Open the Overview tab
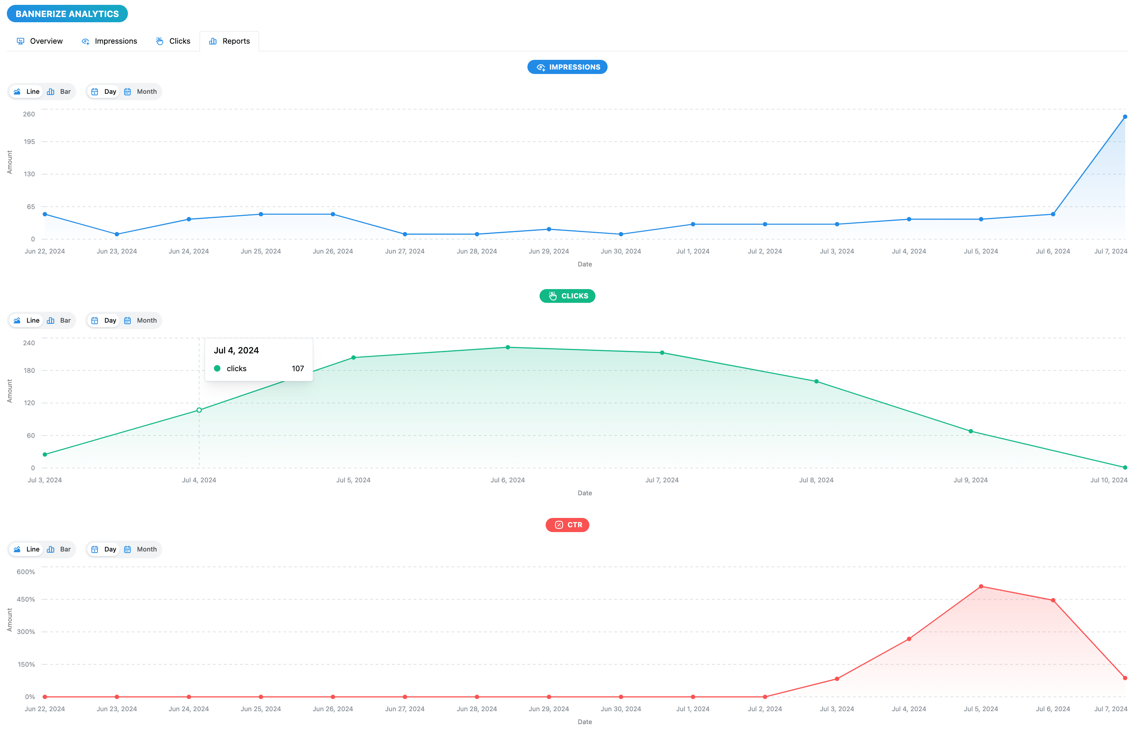 39,41
